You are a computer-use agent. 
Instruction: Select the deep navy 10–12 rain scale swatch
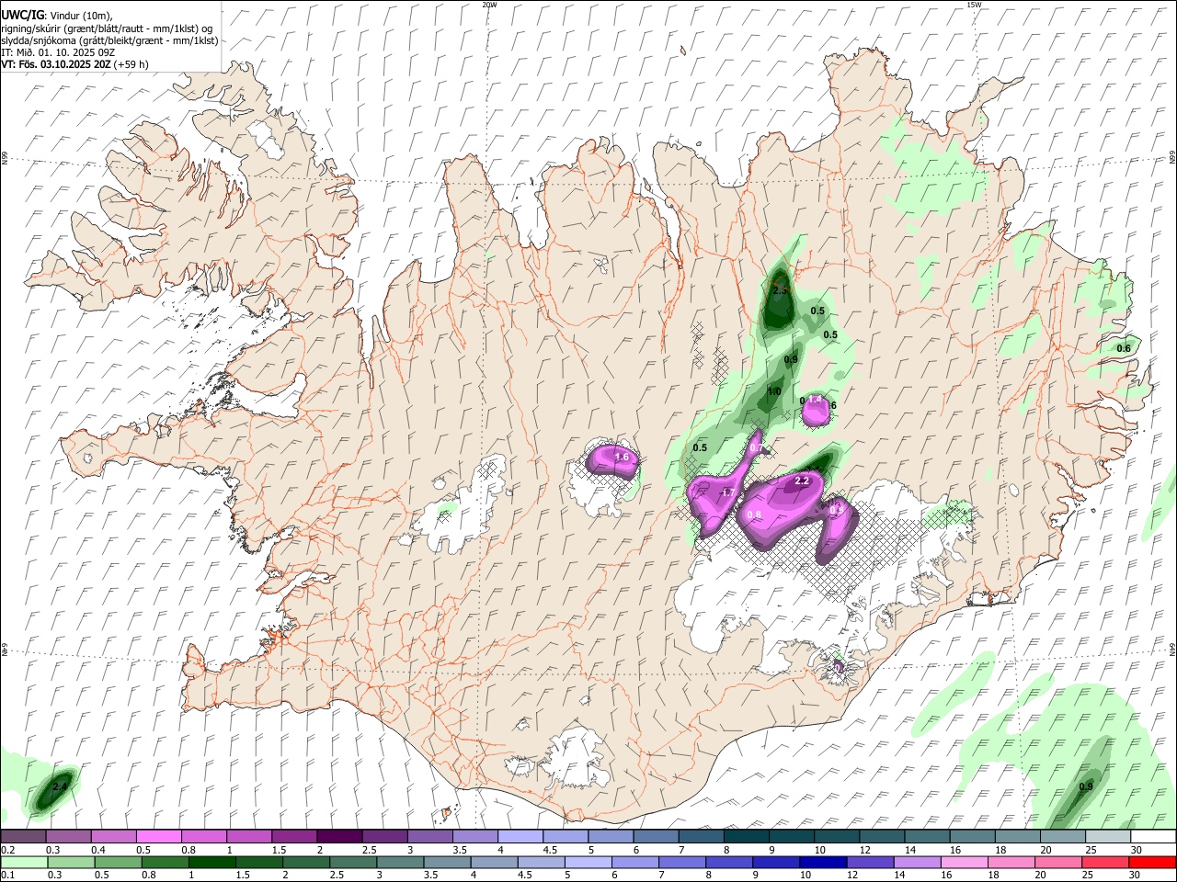[x=822, y=862]
